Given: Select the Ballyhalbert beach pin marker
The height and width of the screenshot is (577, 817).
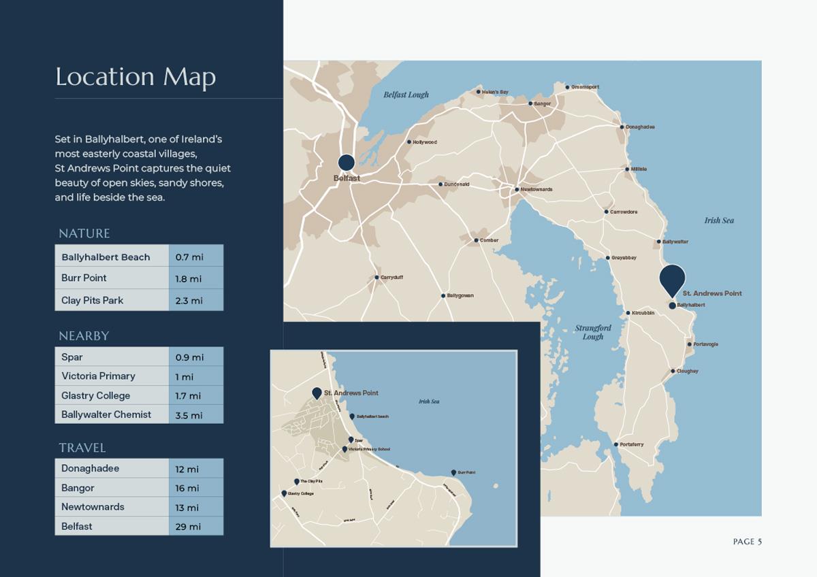Looking at the screenshot, I should pyautogui.click(x=352, y=416).
